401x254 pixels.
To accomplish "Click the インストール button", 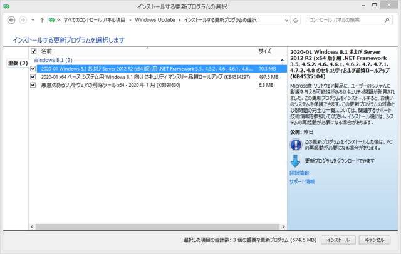I will coord(338,240).
